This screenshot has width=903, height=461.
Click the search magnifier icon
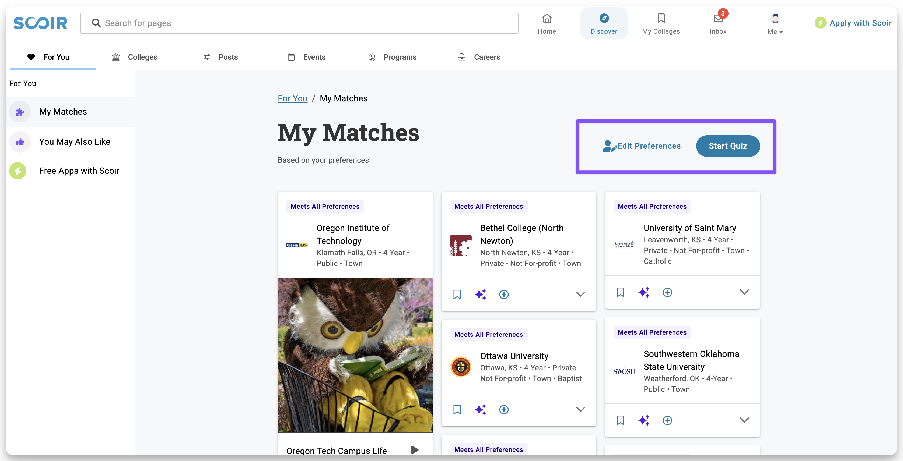[96, 23]
